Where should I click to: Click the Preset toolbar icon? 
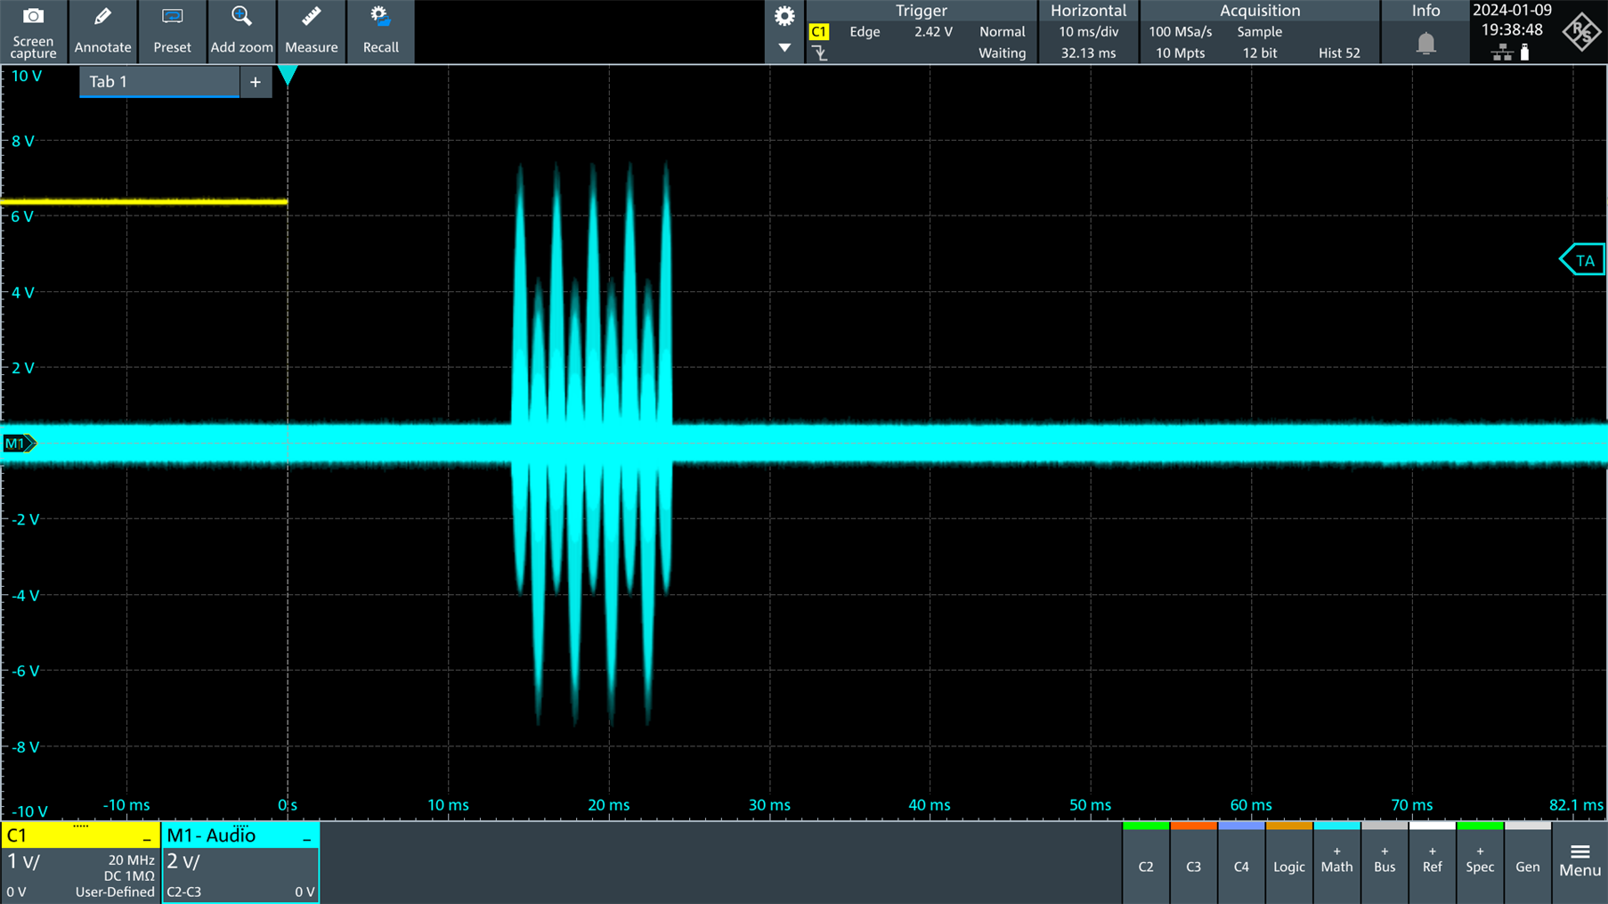click(x=172, y=31)
